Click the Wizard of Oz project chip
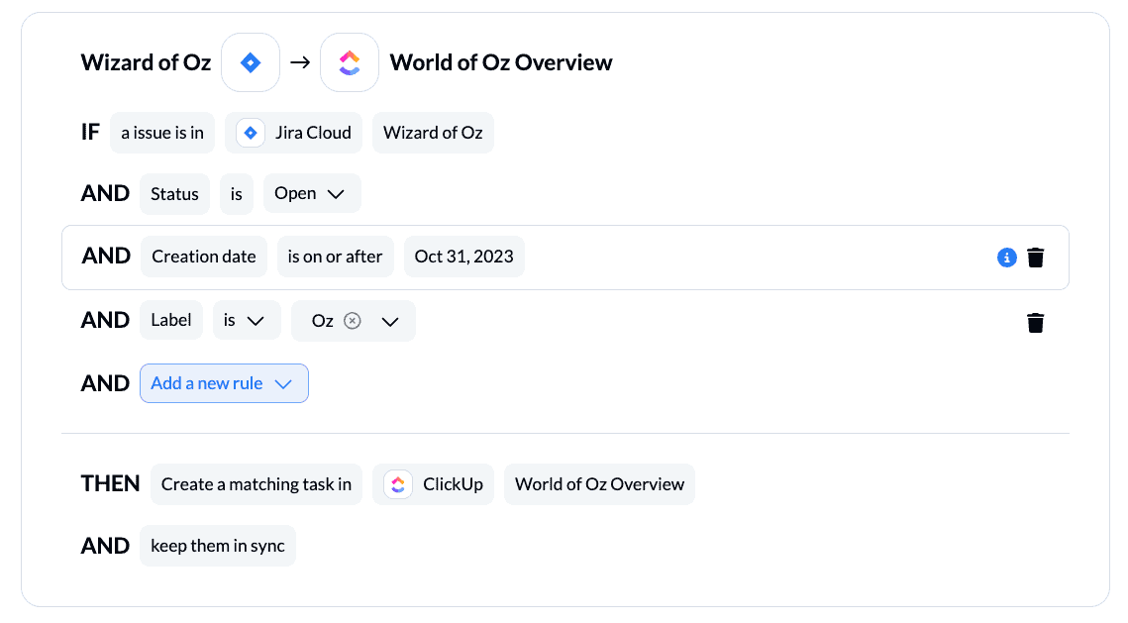Viewport: 1128px width, 623px height. (433, 133)
